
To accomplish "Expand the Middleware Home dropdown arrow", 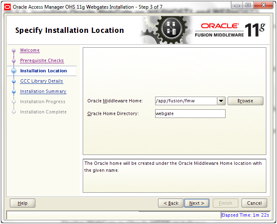I will pos(221,101).
